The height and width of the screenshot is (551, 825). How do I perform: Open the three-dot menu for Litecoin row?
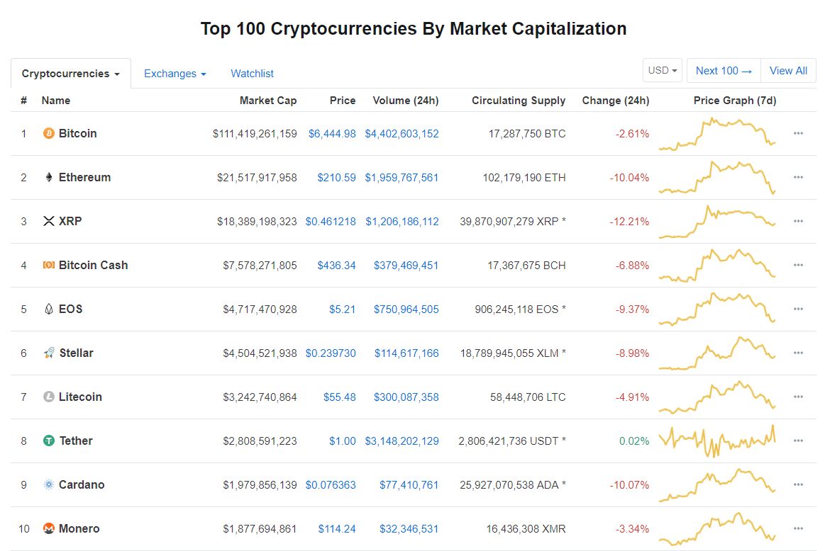coord(798,397)
